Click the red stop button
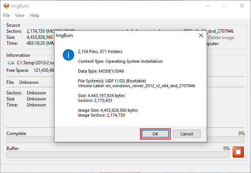 (x=238, y=152)
